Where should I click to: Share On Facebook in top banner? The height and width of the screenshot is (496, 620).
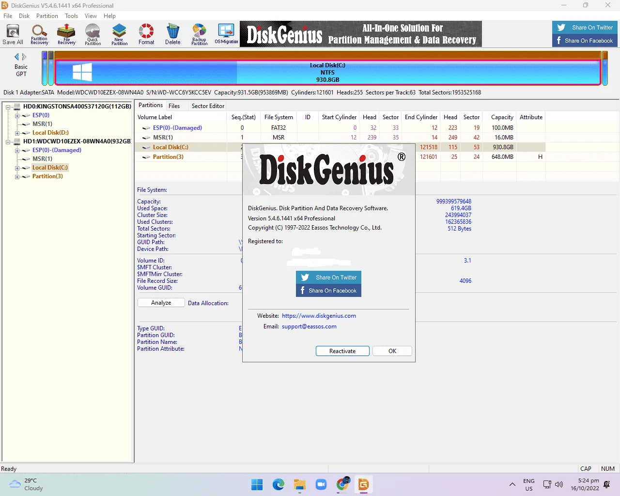click(585, 41)
